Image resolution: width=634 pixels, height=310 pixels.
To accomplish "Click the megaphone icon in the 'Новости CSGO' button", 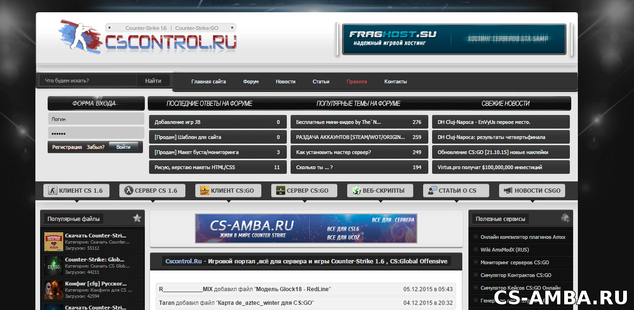I will pos(508,191).
